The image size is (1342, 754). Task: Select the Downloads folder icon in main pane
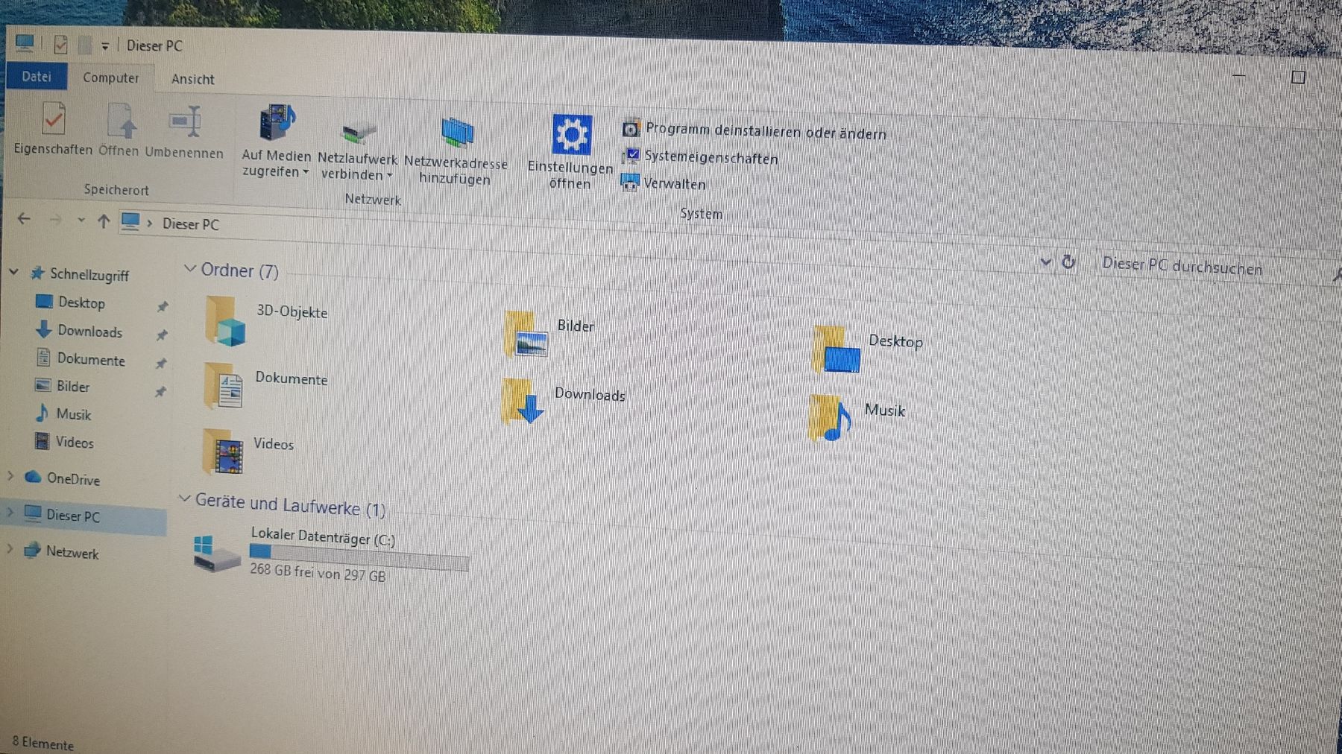[x=523, y=401]
